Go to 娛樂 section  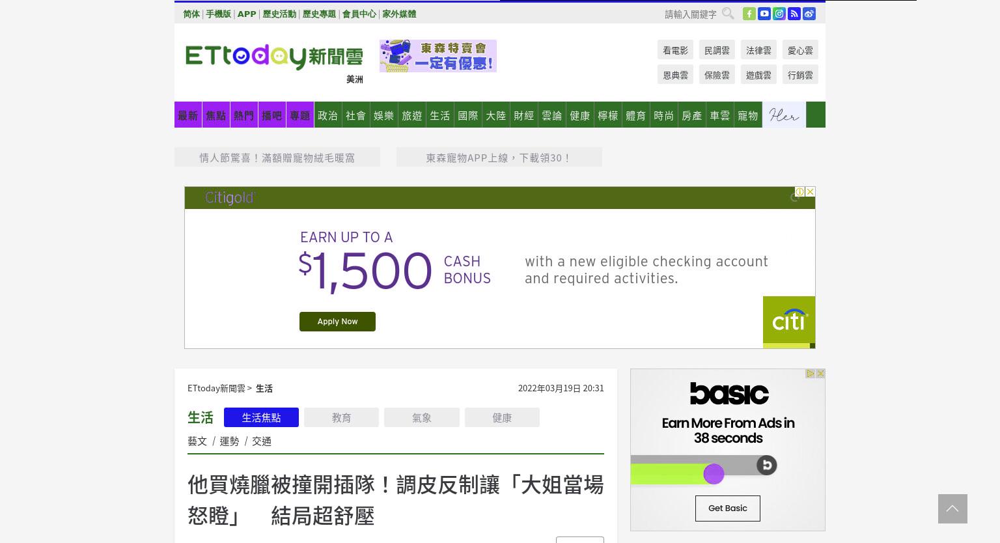[384, 115]
